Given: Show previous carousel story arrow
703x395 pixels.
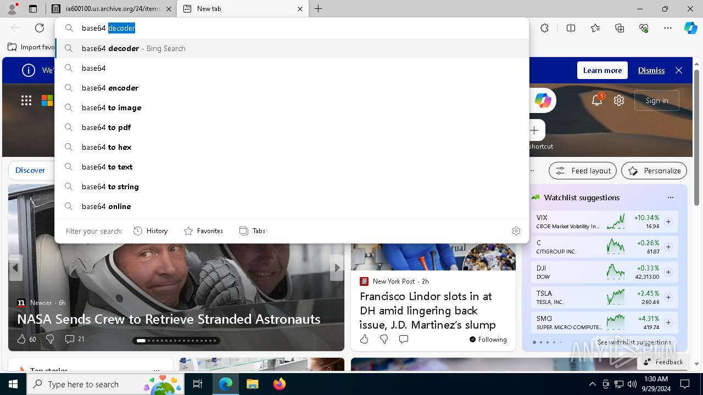Looking at the screenshot, I should 15,268.
